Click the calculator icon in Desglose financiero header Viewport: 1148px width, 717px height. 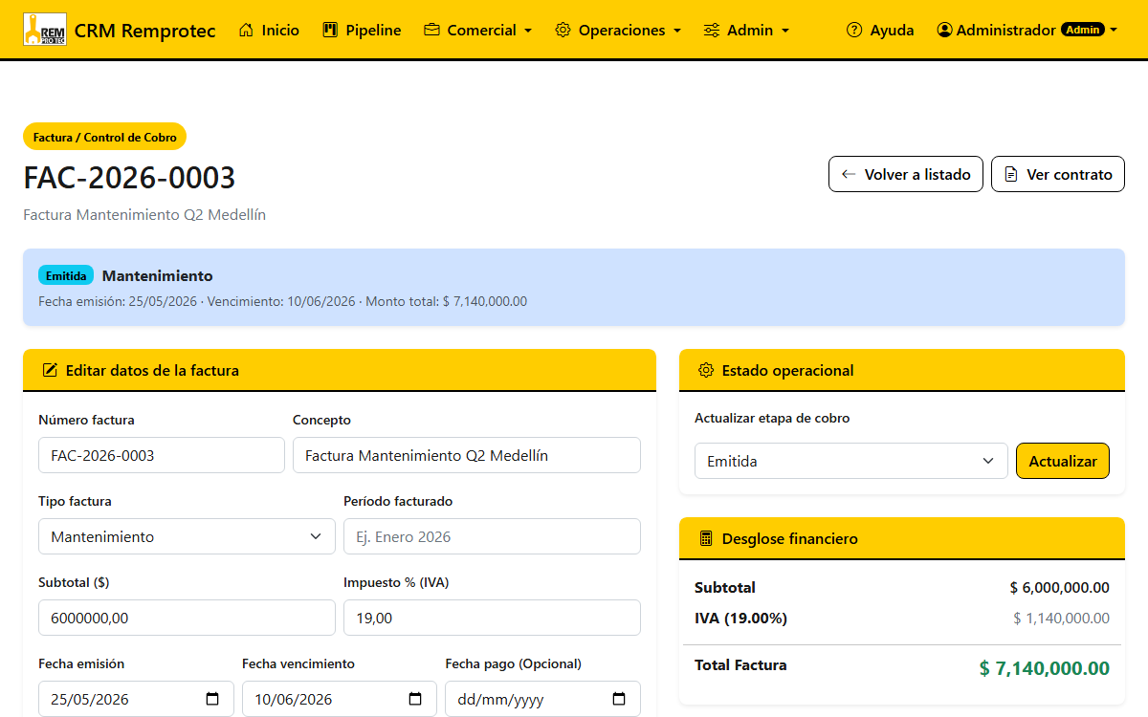coord(706,538)
